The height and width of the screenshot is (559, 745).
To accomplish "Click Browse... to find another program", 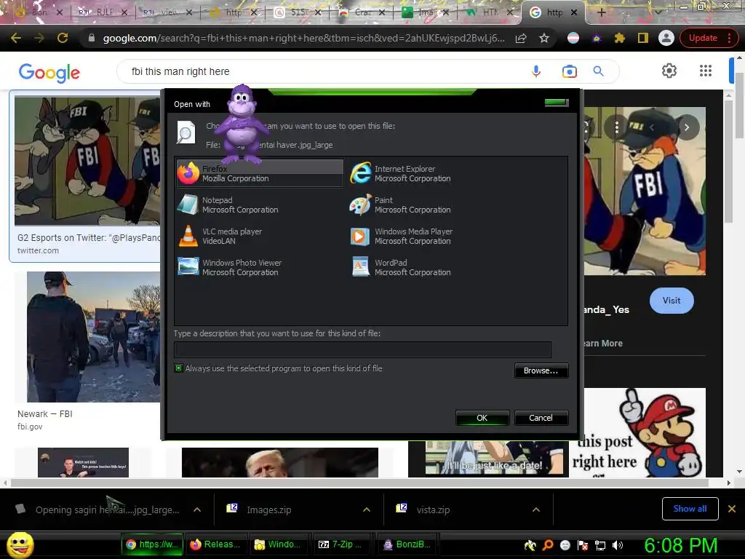I will [x=541, y=370].
